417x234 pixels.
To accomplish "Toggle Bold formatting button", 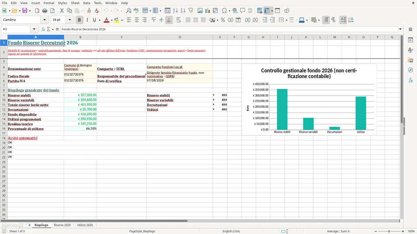I will coord(80,20).
